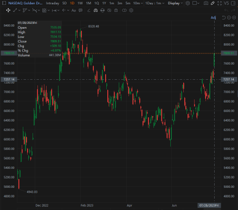
Task: Click the 8320.48 high price label
Action: 94,27
